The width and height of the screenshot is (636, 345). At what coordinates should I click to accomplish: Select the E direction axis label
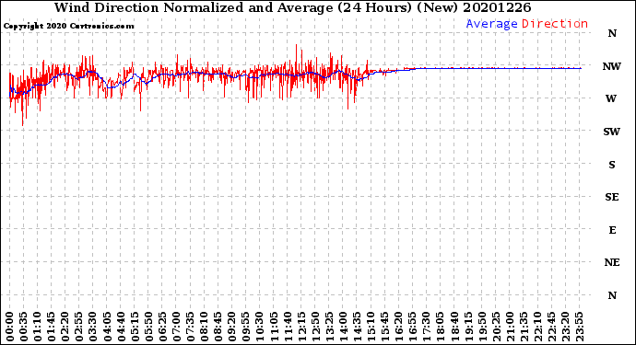pyautogui.click(x=612, y=230)
